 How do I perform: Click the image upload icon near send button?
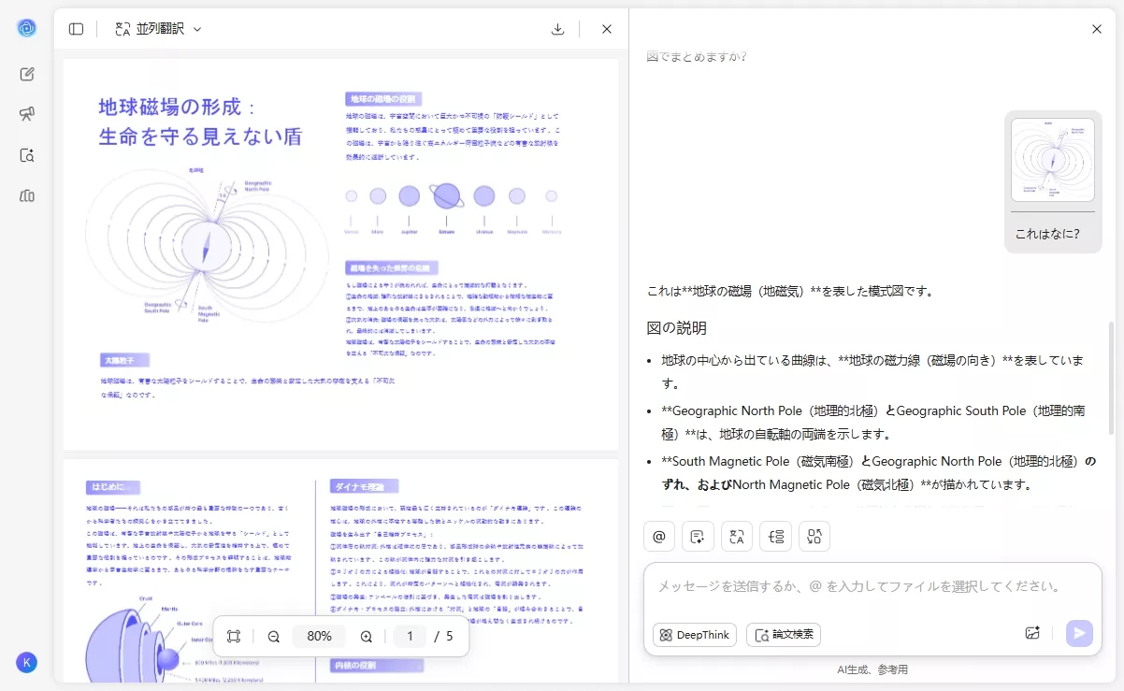click(x=1031, y=633)
